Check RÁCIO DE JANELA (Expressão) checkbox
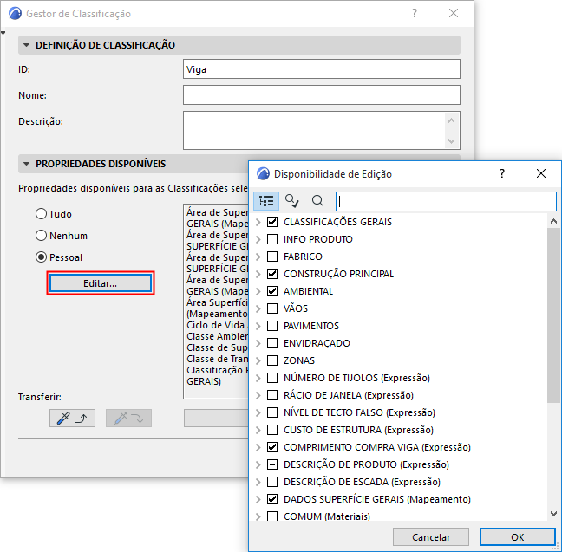 272,395
